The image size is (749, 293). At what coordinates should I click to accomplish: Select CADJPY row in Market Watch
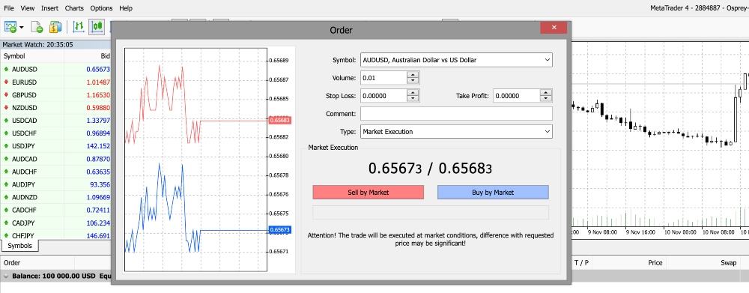point(56,223)
